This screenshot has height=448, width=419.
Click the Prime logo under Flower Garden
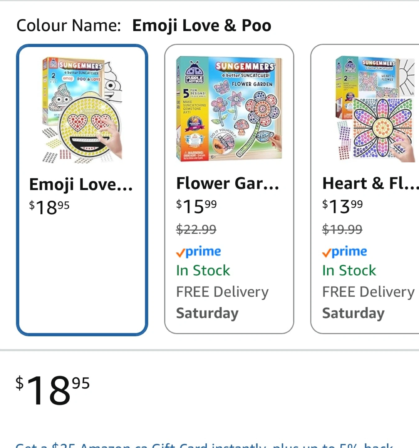click(198, 252)
